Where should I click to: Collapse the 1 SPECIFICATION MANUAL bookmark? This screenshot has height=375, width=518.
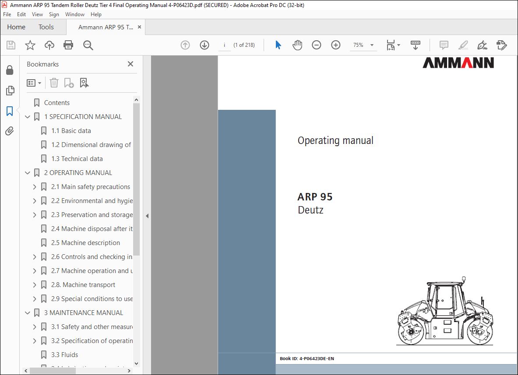(x=28, y=117)
